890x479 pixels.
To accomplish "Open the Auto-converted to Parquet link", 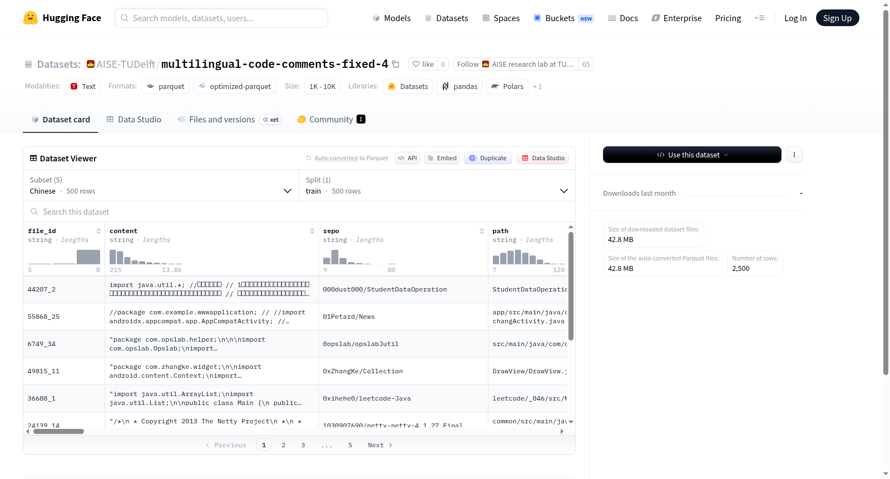I will tap(351, 158).
